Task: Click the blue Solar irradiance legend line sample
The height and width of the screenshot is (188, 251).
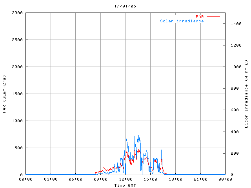Action: [x=213, y=21]
